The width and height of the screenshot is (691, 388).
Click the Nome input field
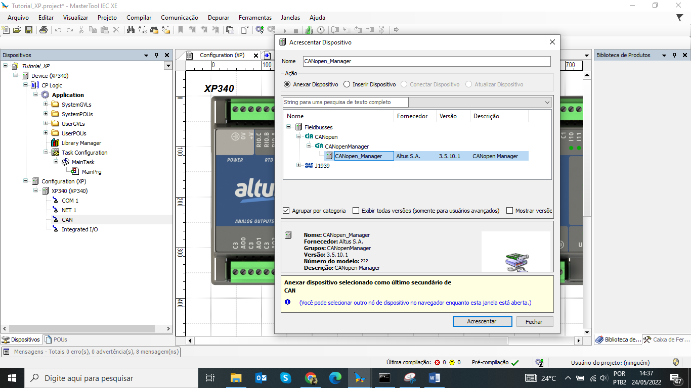426,61
